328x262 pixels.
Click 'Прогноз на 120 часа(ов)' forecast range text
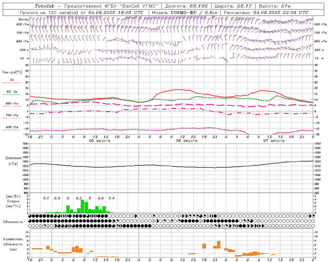coord(49,13)
